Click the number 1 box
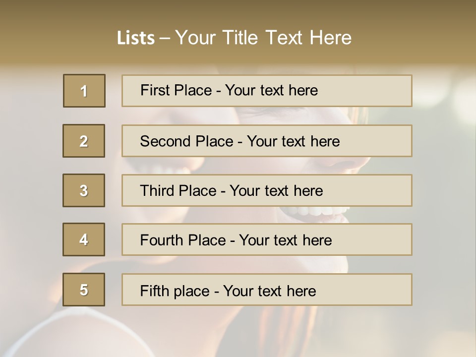Viewport: 476px width, 357px height. pos(84,91)
